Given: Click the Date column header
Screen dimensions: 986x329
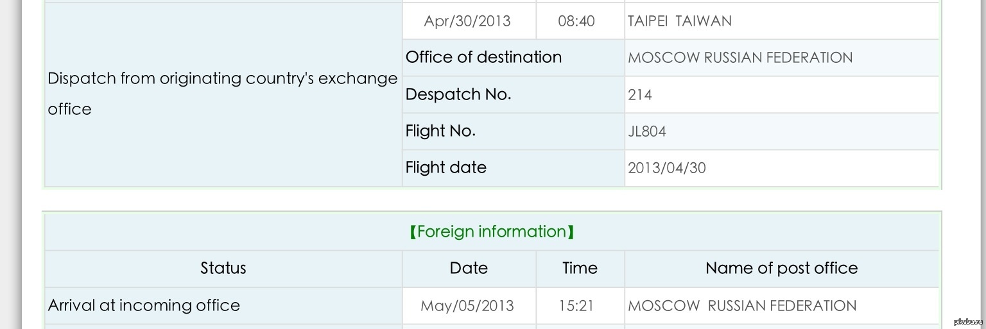Looking at the screenshot, I should point(469,268).
